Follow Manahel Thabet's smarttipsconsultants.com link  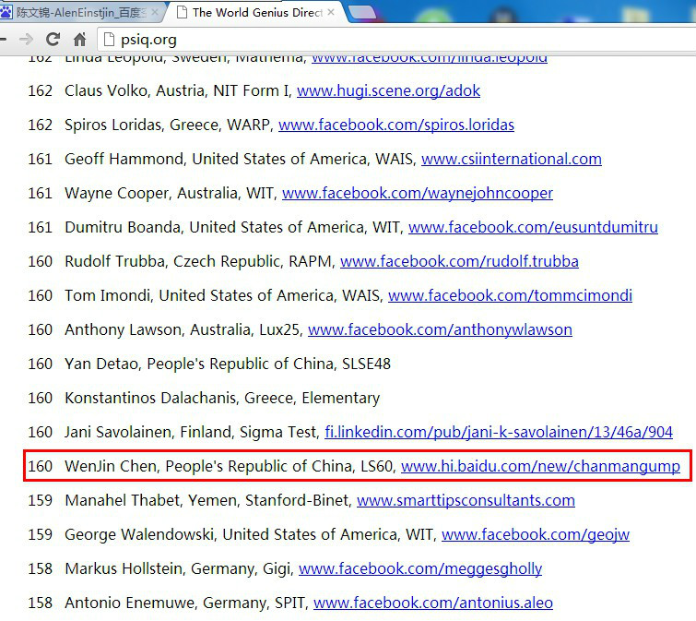(466, 500)
